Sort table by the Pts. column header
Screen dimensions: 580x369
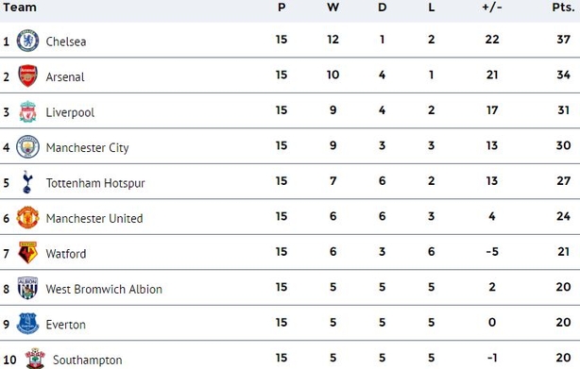coord(563,8)
